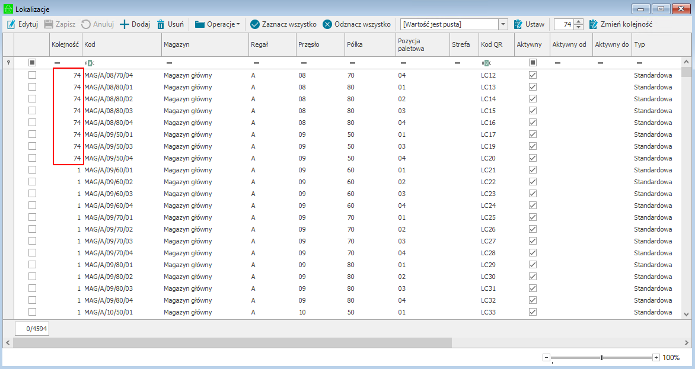Expand the 'Wartość jest pusta' combo box

[x=503, y=24]
